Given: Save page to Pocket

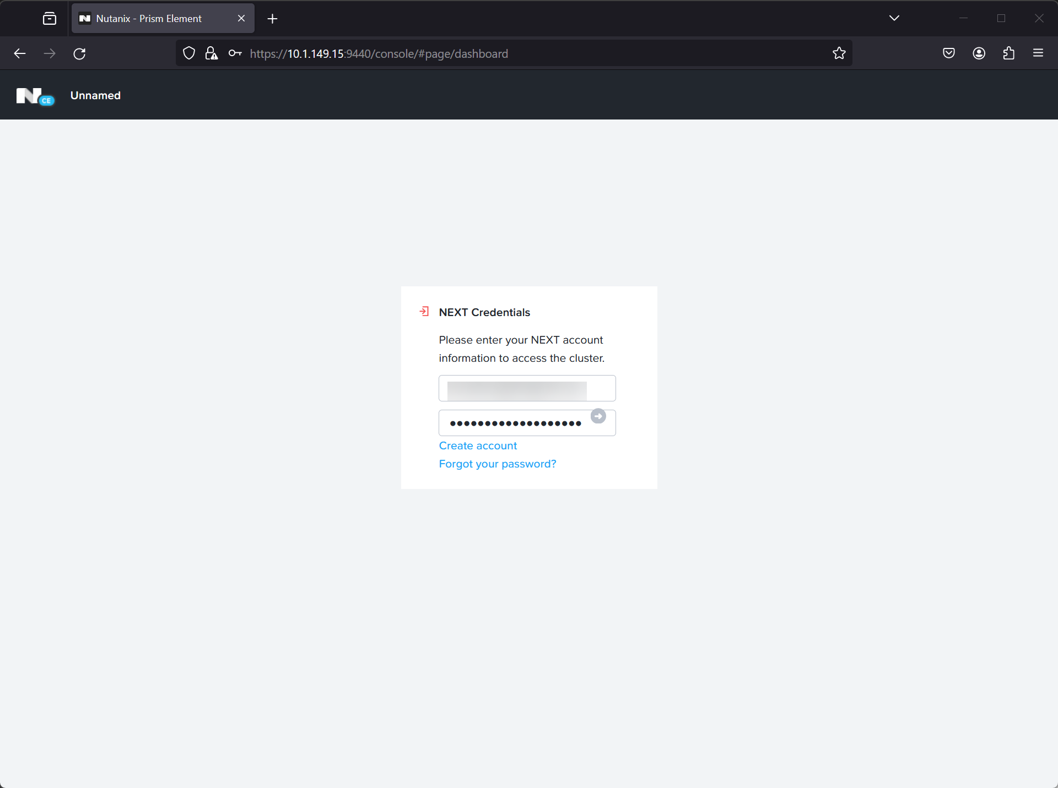Looking at the screenshot, I should point(948,53).
